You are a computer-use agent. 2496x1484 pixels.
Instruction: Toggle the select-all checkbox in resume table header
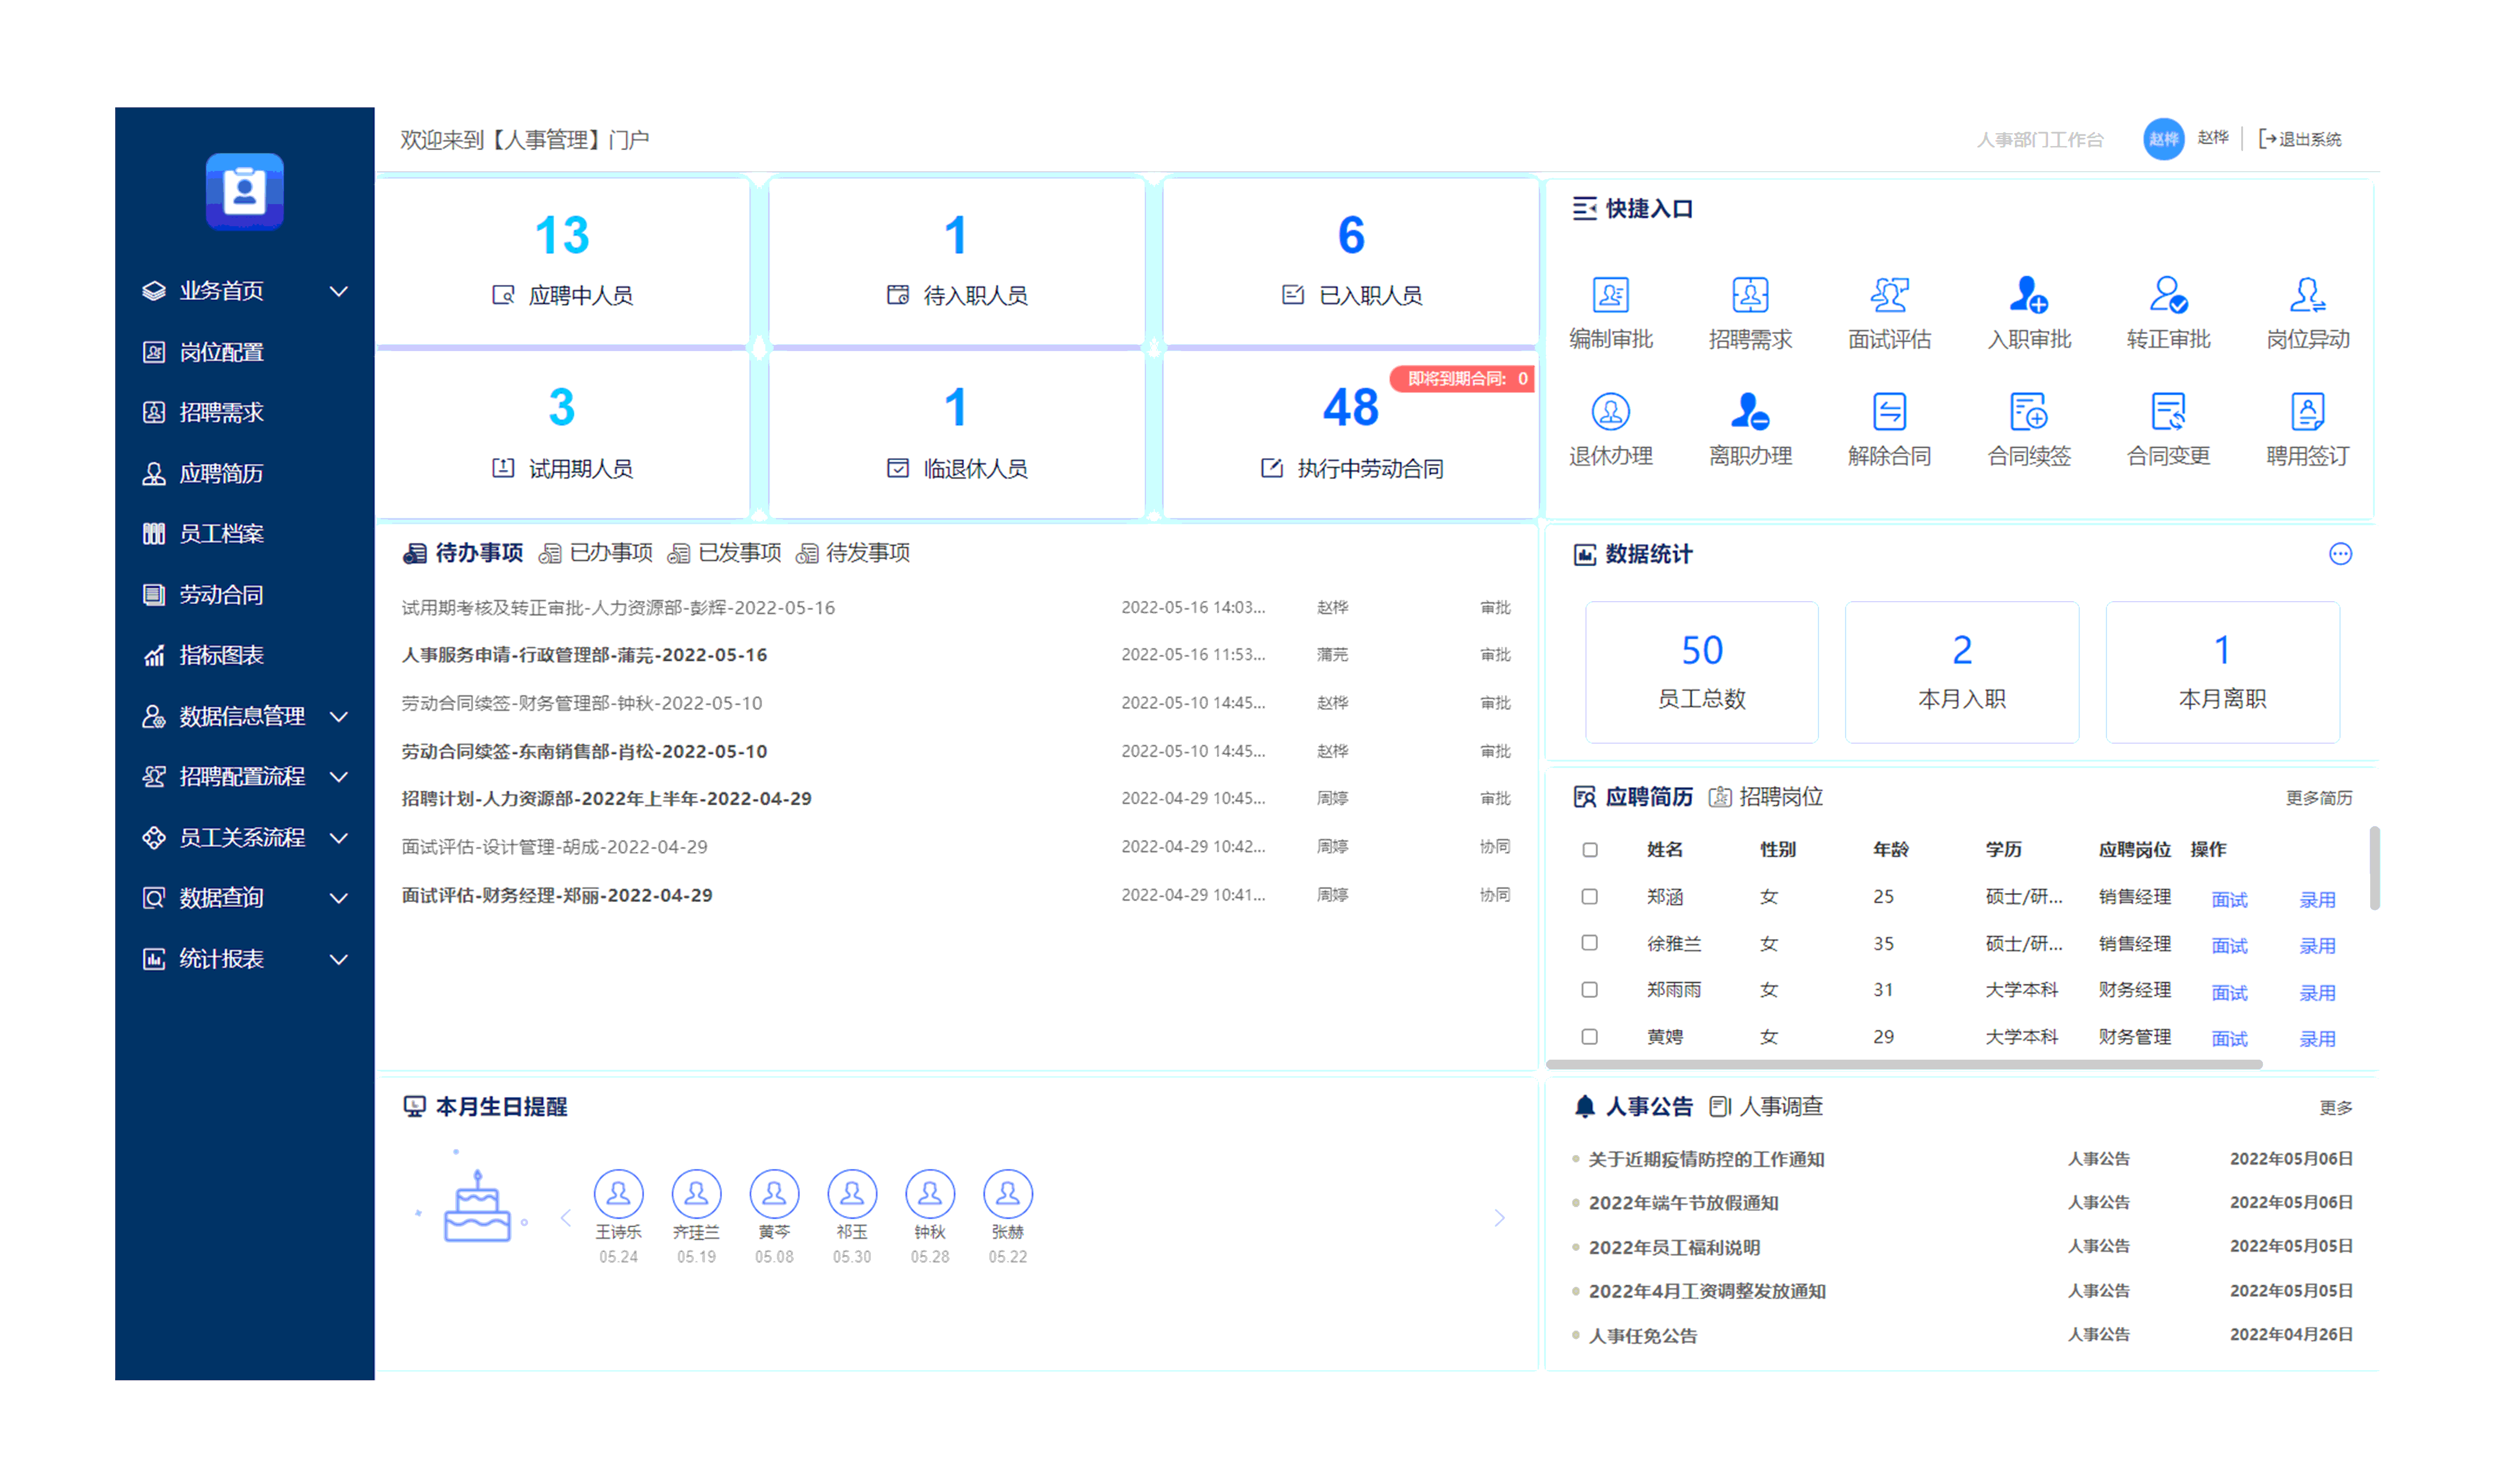tap(1589, 850)
